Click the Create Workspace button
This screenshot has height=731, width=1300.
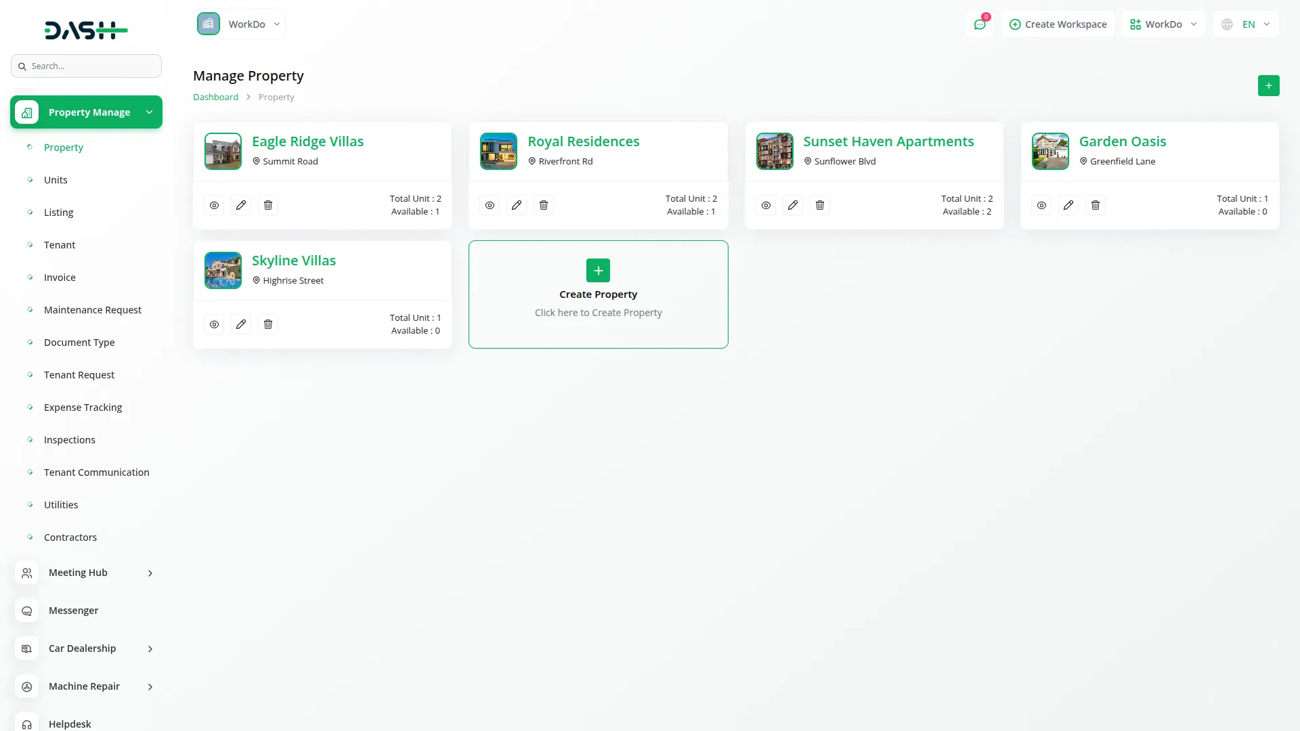click(x=1058, y=24)
